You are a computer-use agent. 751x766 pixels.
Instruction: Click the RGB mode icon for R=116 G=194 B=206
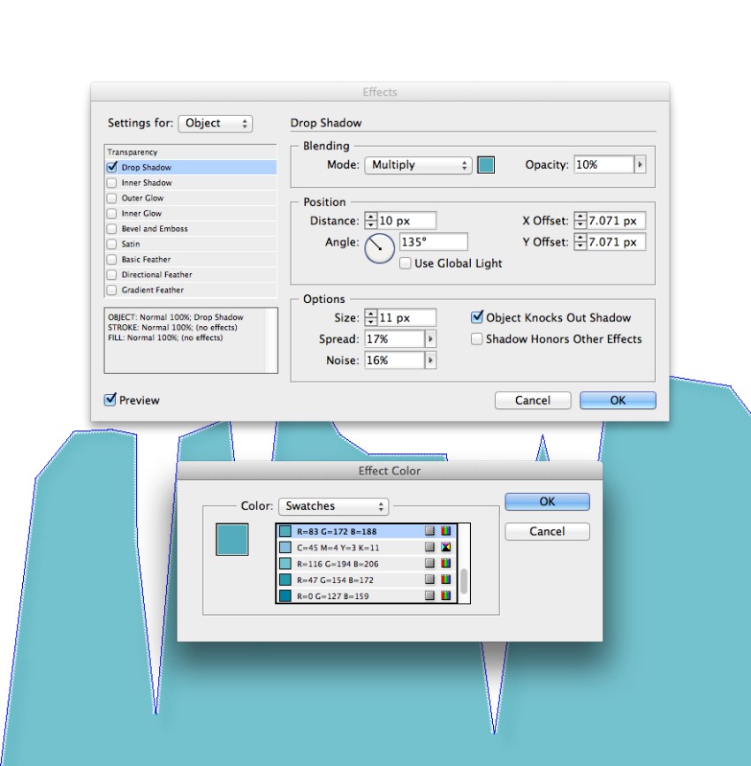[x=445, y=564]
